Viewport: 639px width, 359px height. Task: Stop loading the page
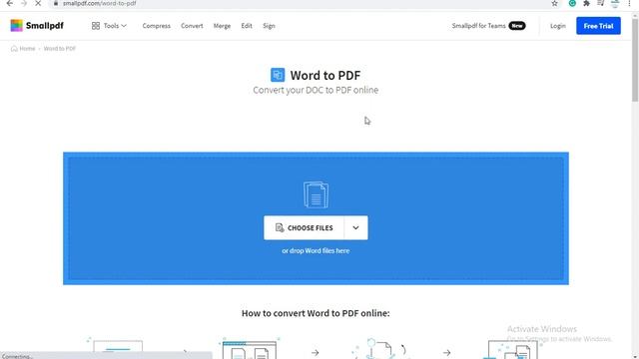38,3
